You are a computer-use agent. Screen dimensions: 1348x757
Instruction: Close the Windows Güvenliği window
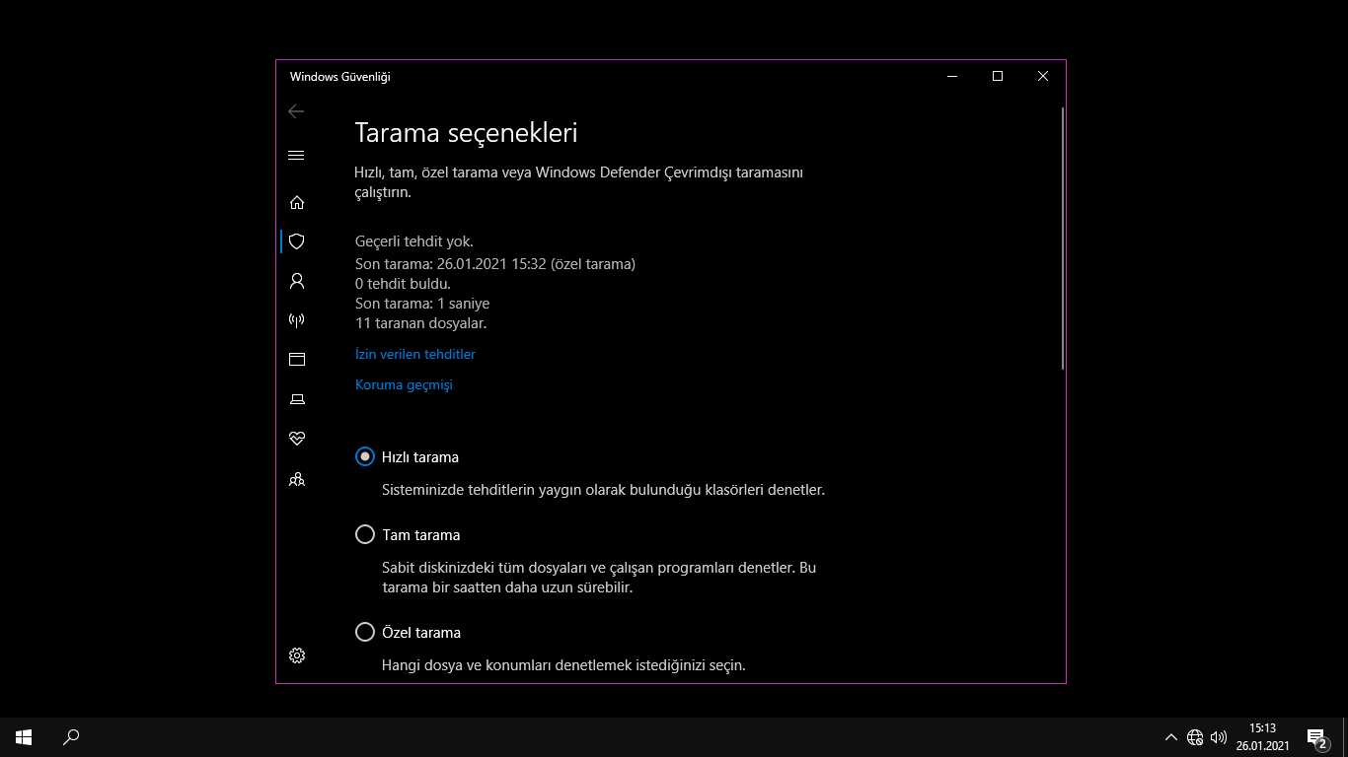(x=1043, y=76)
